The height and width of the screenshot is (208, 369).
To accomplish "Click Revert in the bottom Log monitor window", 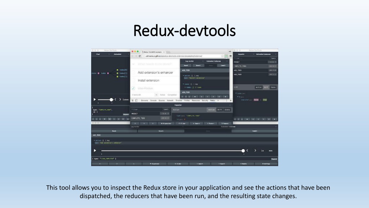I will (161, 131).
